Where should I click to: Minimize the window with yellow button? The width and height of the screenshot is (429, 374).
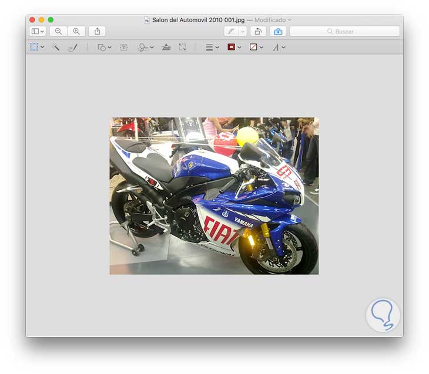[x=41, y=20]
